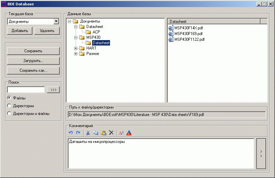Cut text with the scissors icon

(x=88, y=133)
